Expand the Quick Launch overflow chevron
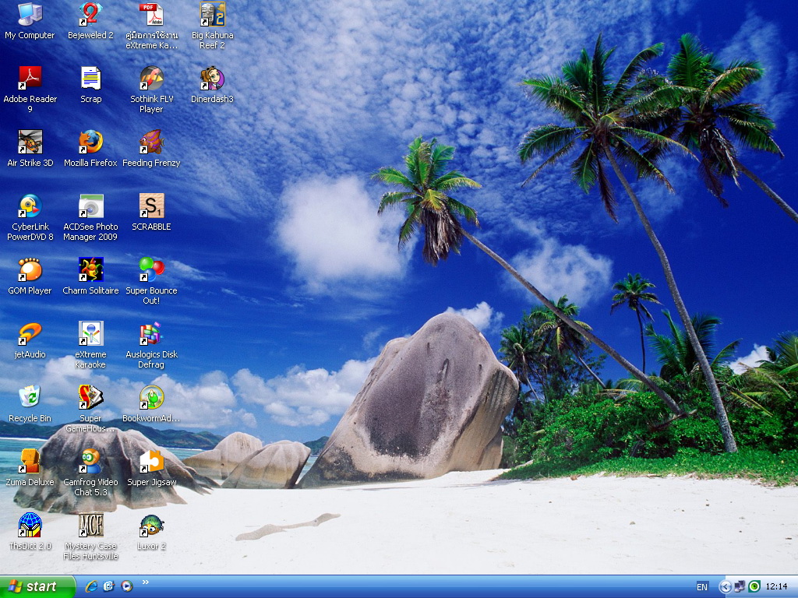 click(x=145, y=582)
